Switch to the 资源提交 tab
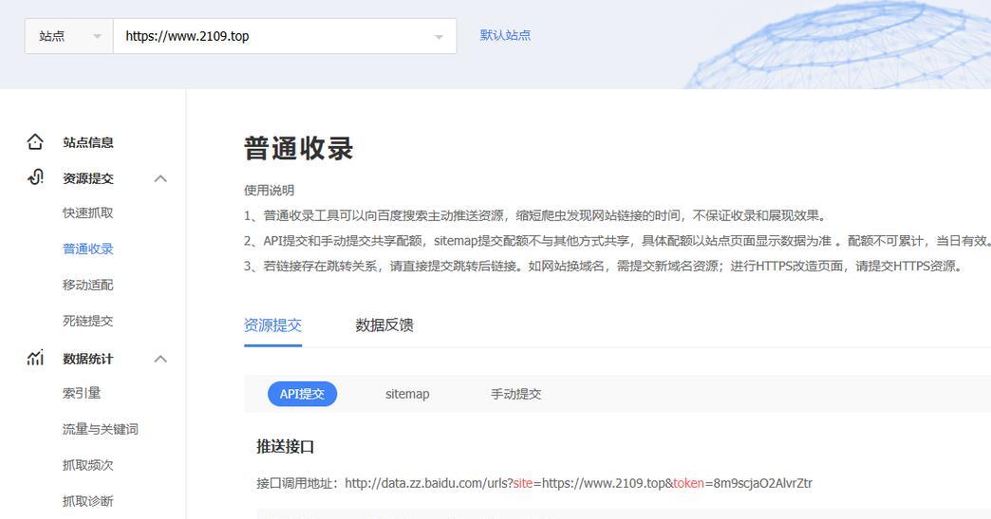The width and height of the screenshot is (991, 519). coord(272,325)
